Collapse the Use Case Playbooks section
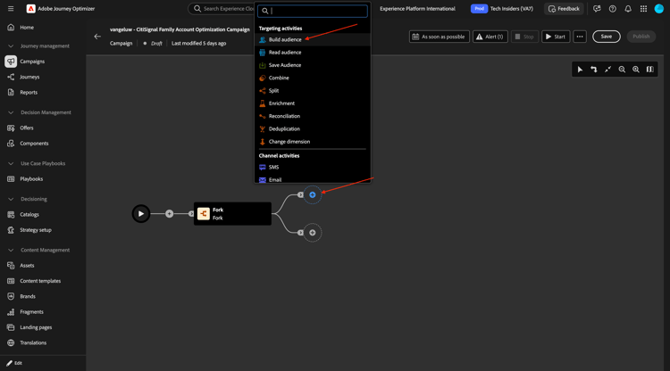 (11, 163)
